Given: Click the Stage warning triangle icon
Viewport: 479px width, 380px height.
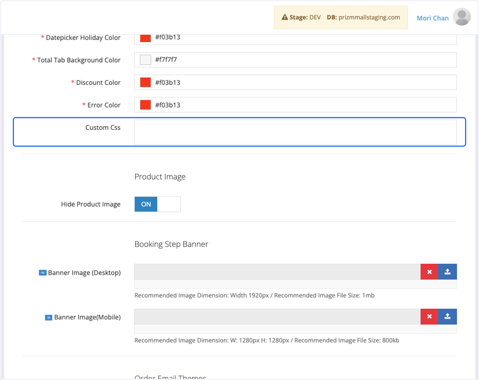Looking at the screenshot, I should click(x=285, y=18).
